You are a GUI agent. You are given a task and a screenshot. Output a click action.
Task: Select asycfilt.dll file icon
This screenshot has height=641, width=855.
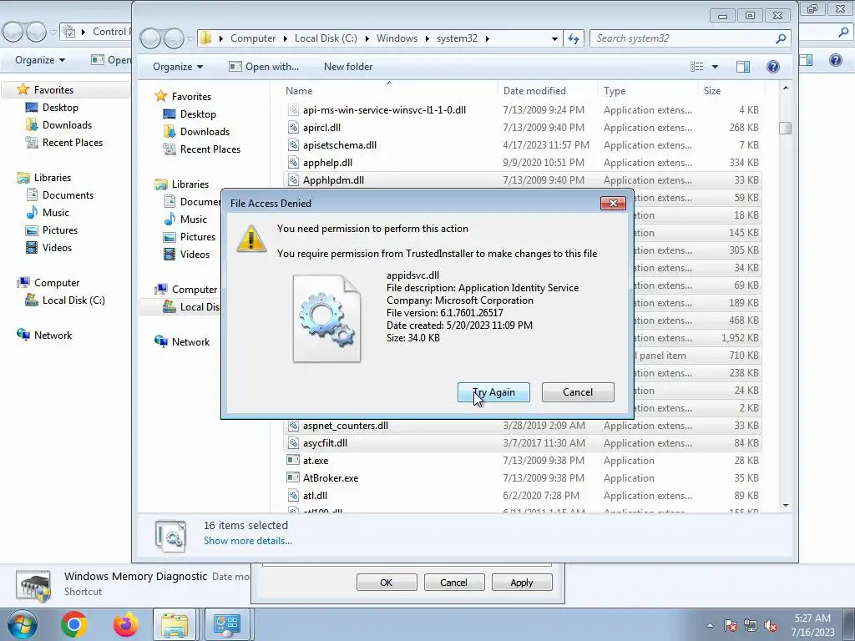(293, 443)
